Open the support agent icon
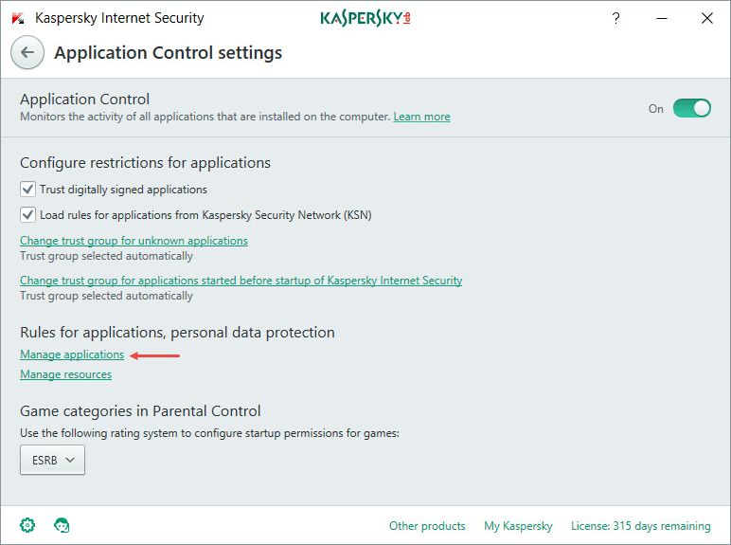The height and width of the screenshot is (545, 731). click(x=62, y=525)
